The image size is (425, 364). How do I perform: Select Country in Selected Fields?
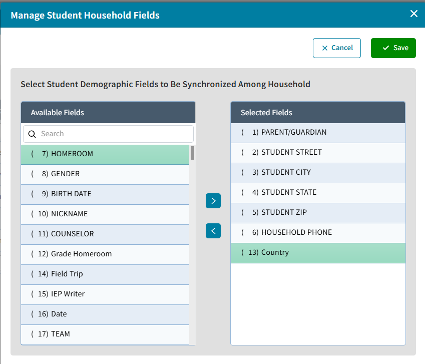click(x=318, y=253)
